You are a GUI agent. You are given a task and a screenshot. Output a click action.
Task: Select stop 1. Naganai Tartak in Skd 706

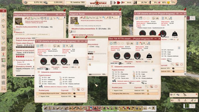[x=134, y=90]
